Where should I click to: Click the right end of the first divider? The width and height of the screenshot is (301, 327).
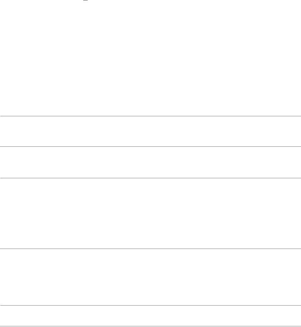click(300, 116)
